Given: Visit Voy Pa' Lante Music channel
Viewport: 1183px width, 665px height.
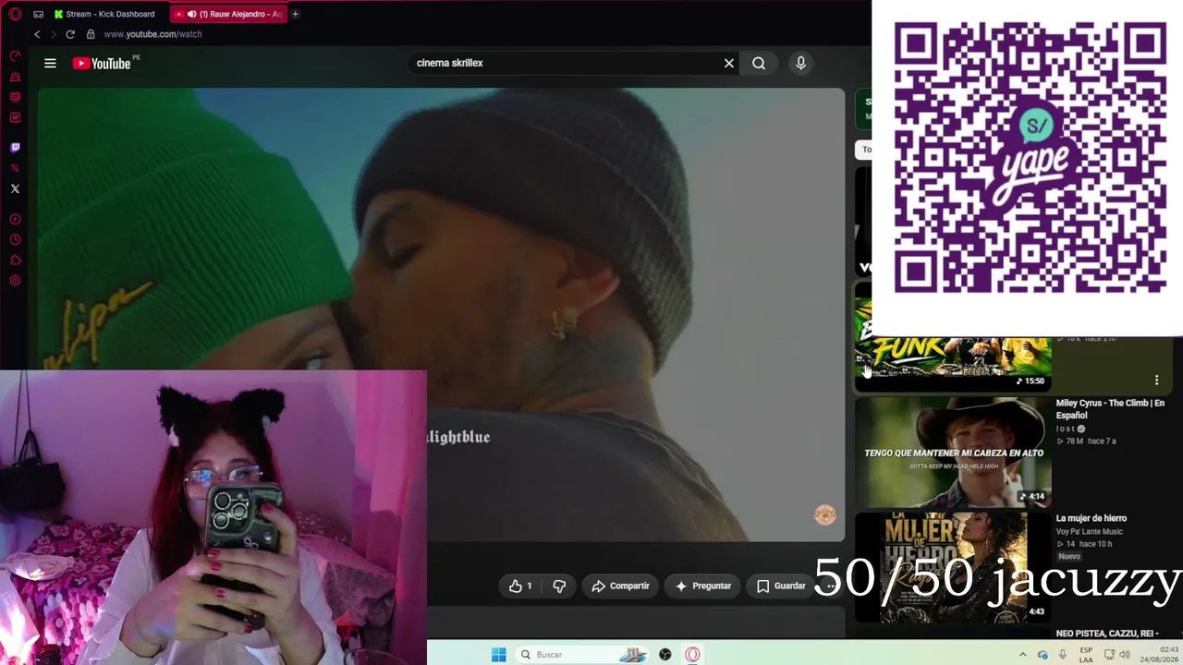Looking at the screenshot, I should [x=1090, y=532].
